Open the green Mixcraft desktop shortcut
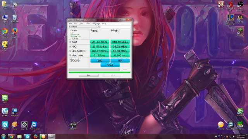The height and width of the screenshot is (139, 248). click(240, 112)
